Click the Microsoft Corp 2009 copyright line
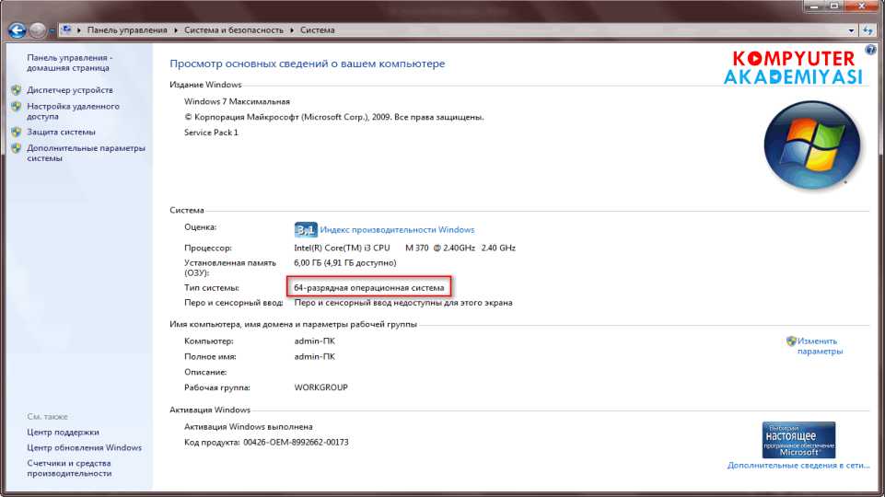Screen dimensions: 885x497 334,117
